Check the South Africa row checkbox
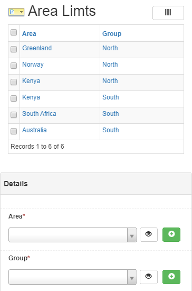 pyautogui.click(x=14, y=115)
